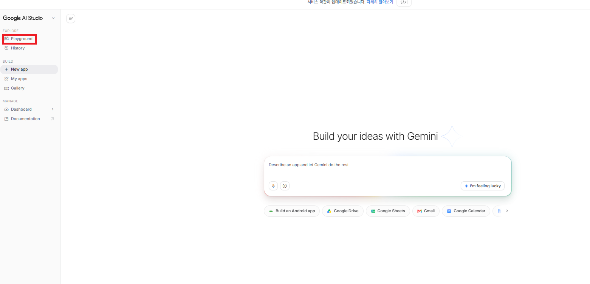Select the Google Sheets suggestion chip
Screen dimensions: 590x284
pos(388,211)
